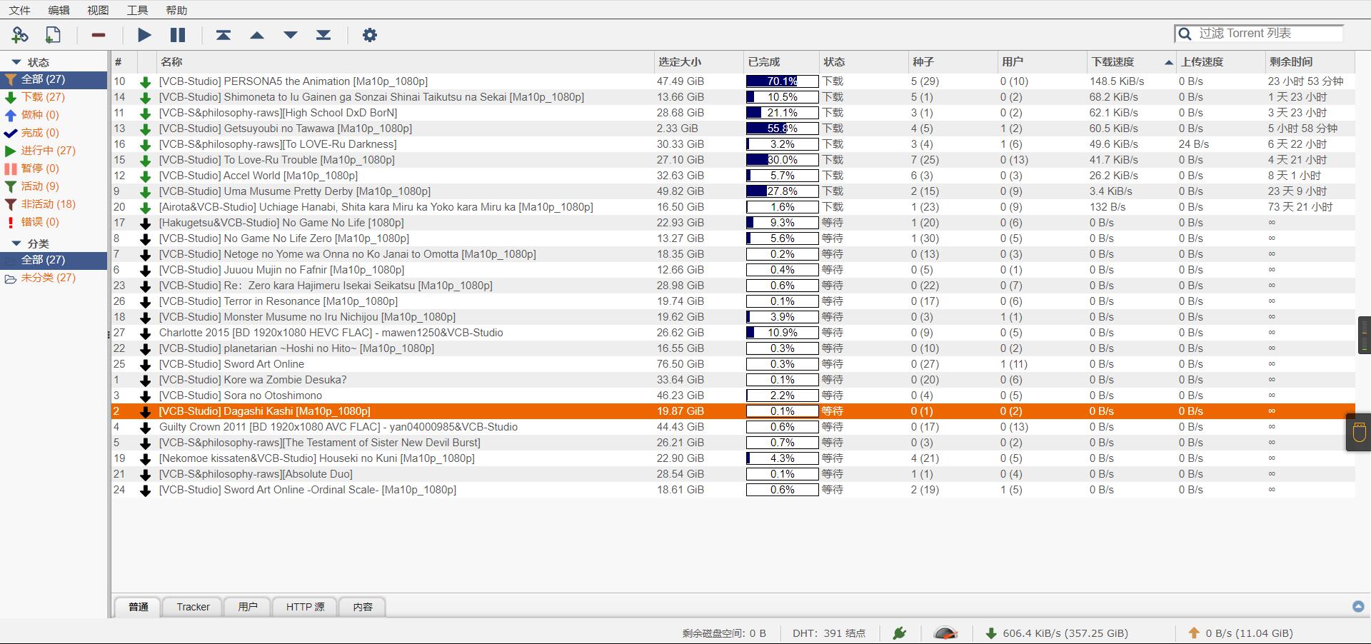1371x644 pixels.
Task: Open the 编辑 menu
Action: point(59,10)
